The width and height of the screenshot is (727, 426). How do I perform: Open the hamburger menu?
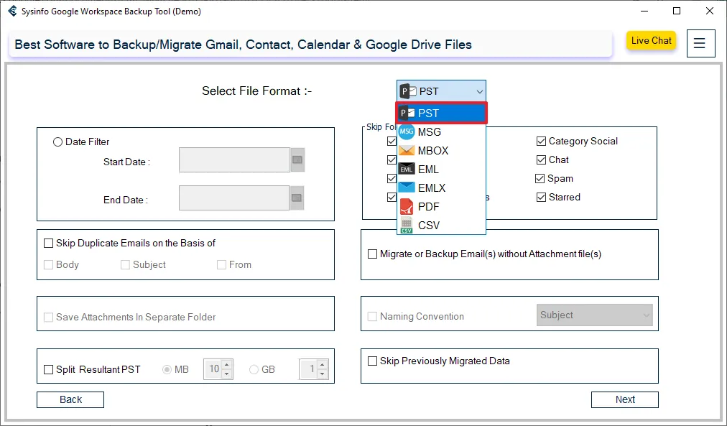tap(700, 43)
